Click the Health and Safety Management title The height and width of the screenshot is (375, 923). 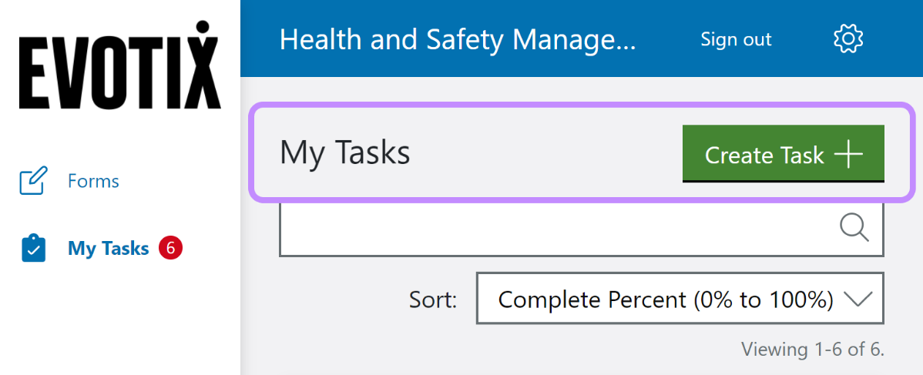tap(458, 39)
